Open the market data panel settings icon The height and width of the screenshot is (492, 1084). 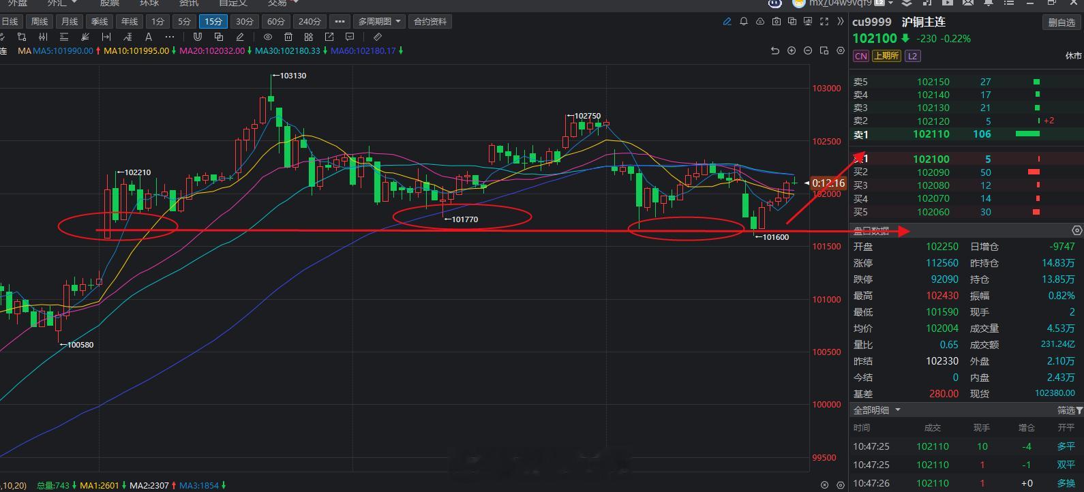(1077, 230)
